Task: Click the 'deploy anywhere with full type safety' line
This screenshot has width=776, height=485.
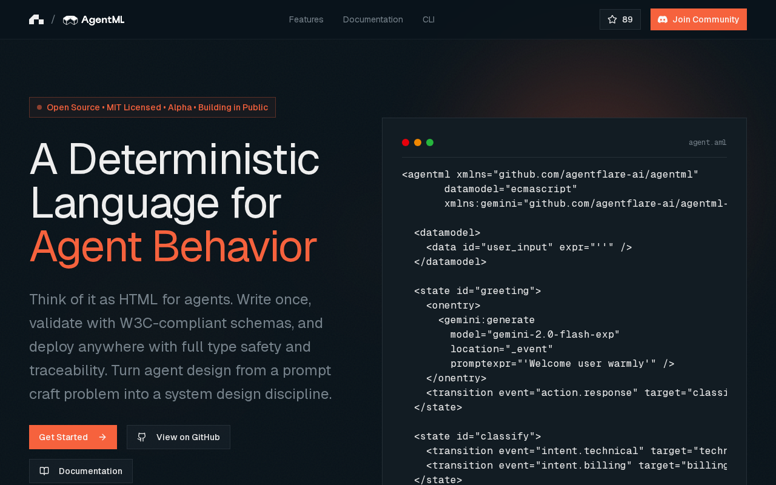Action: tap(170, 347)
